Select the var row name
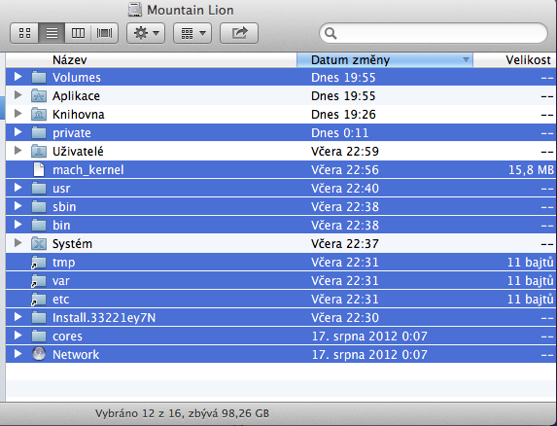The width and height of the screenshot is (557, 426). [60, 281]
